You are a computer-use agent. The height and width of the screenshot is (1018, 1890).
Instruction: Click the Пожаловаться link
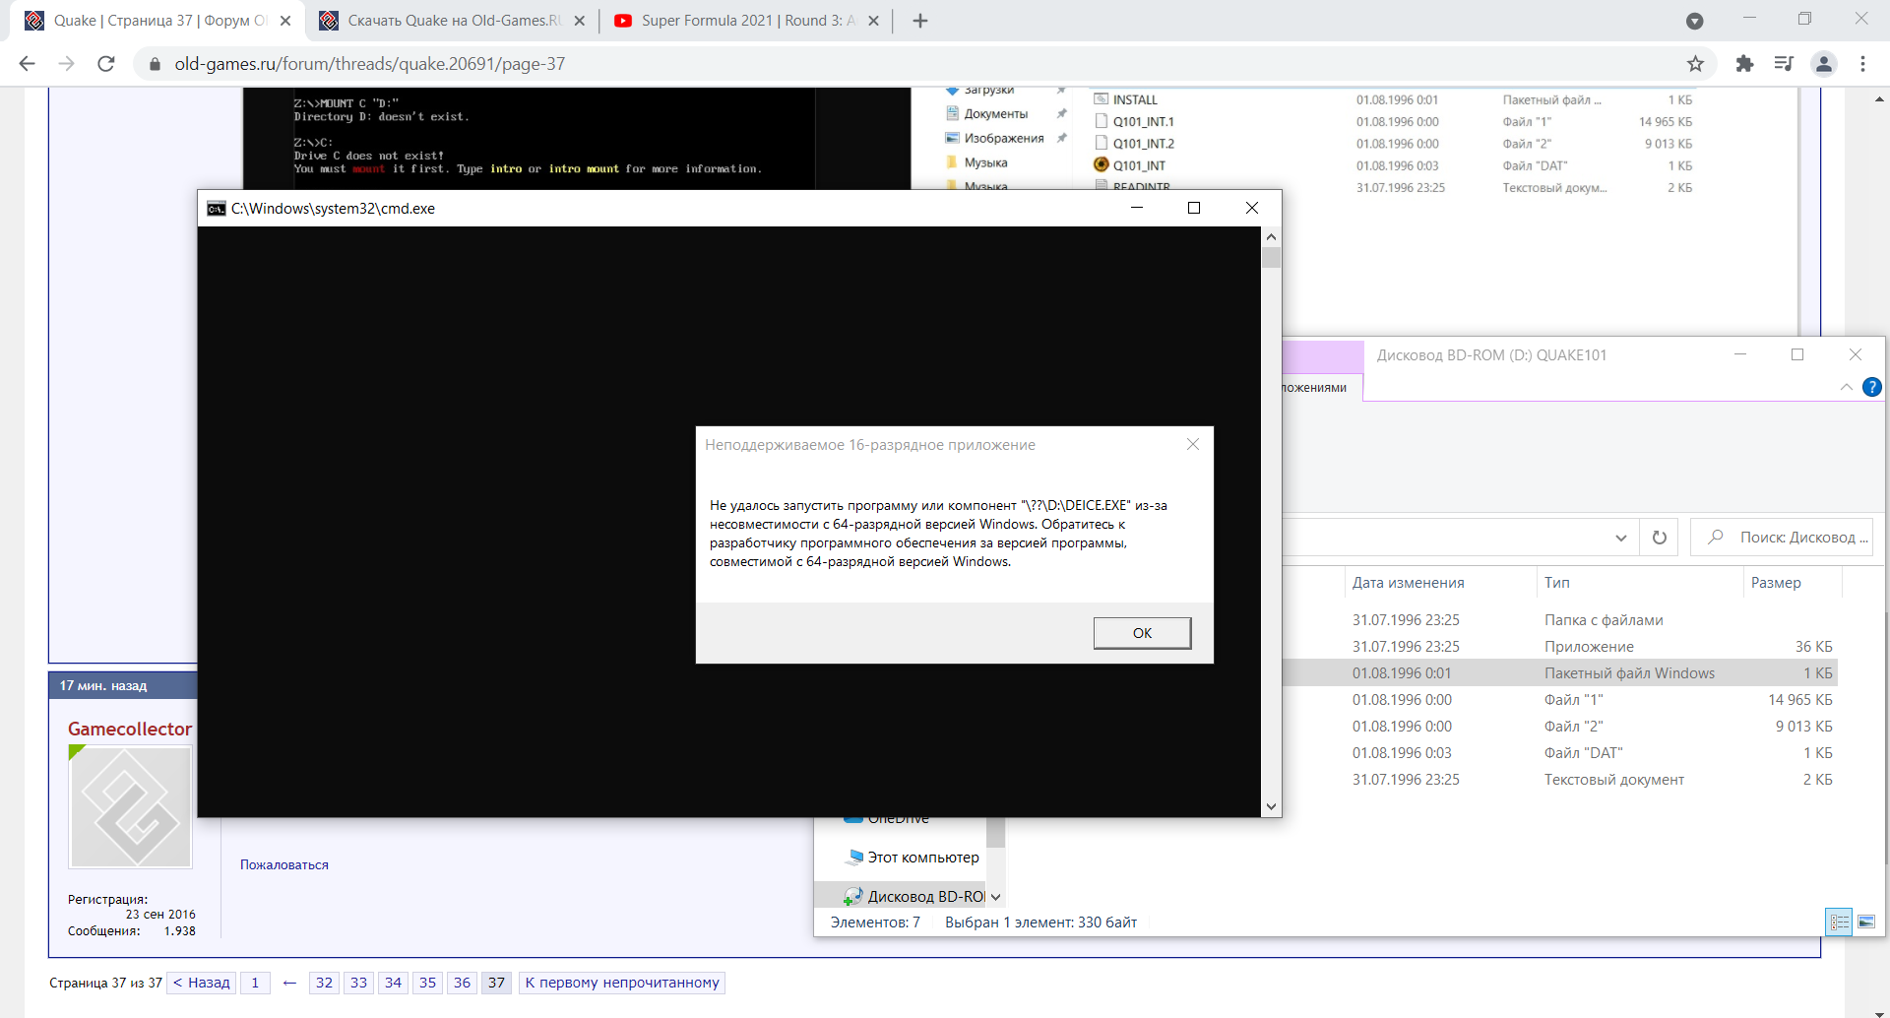click(284, 864)
